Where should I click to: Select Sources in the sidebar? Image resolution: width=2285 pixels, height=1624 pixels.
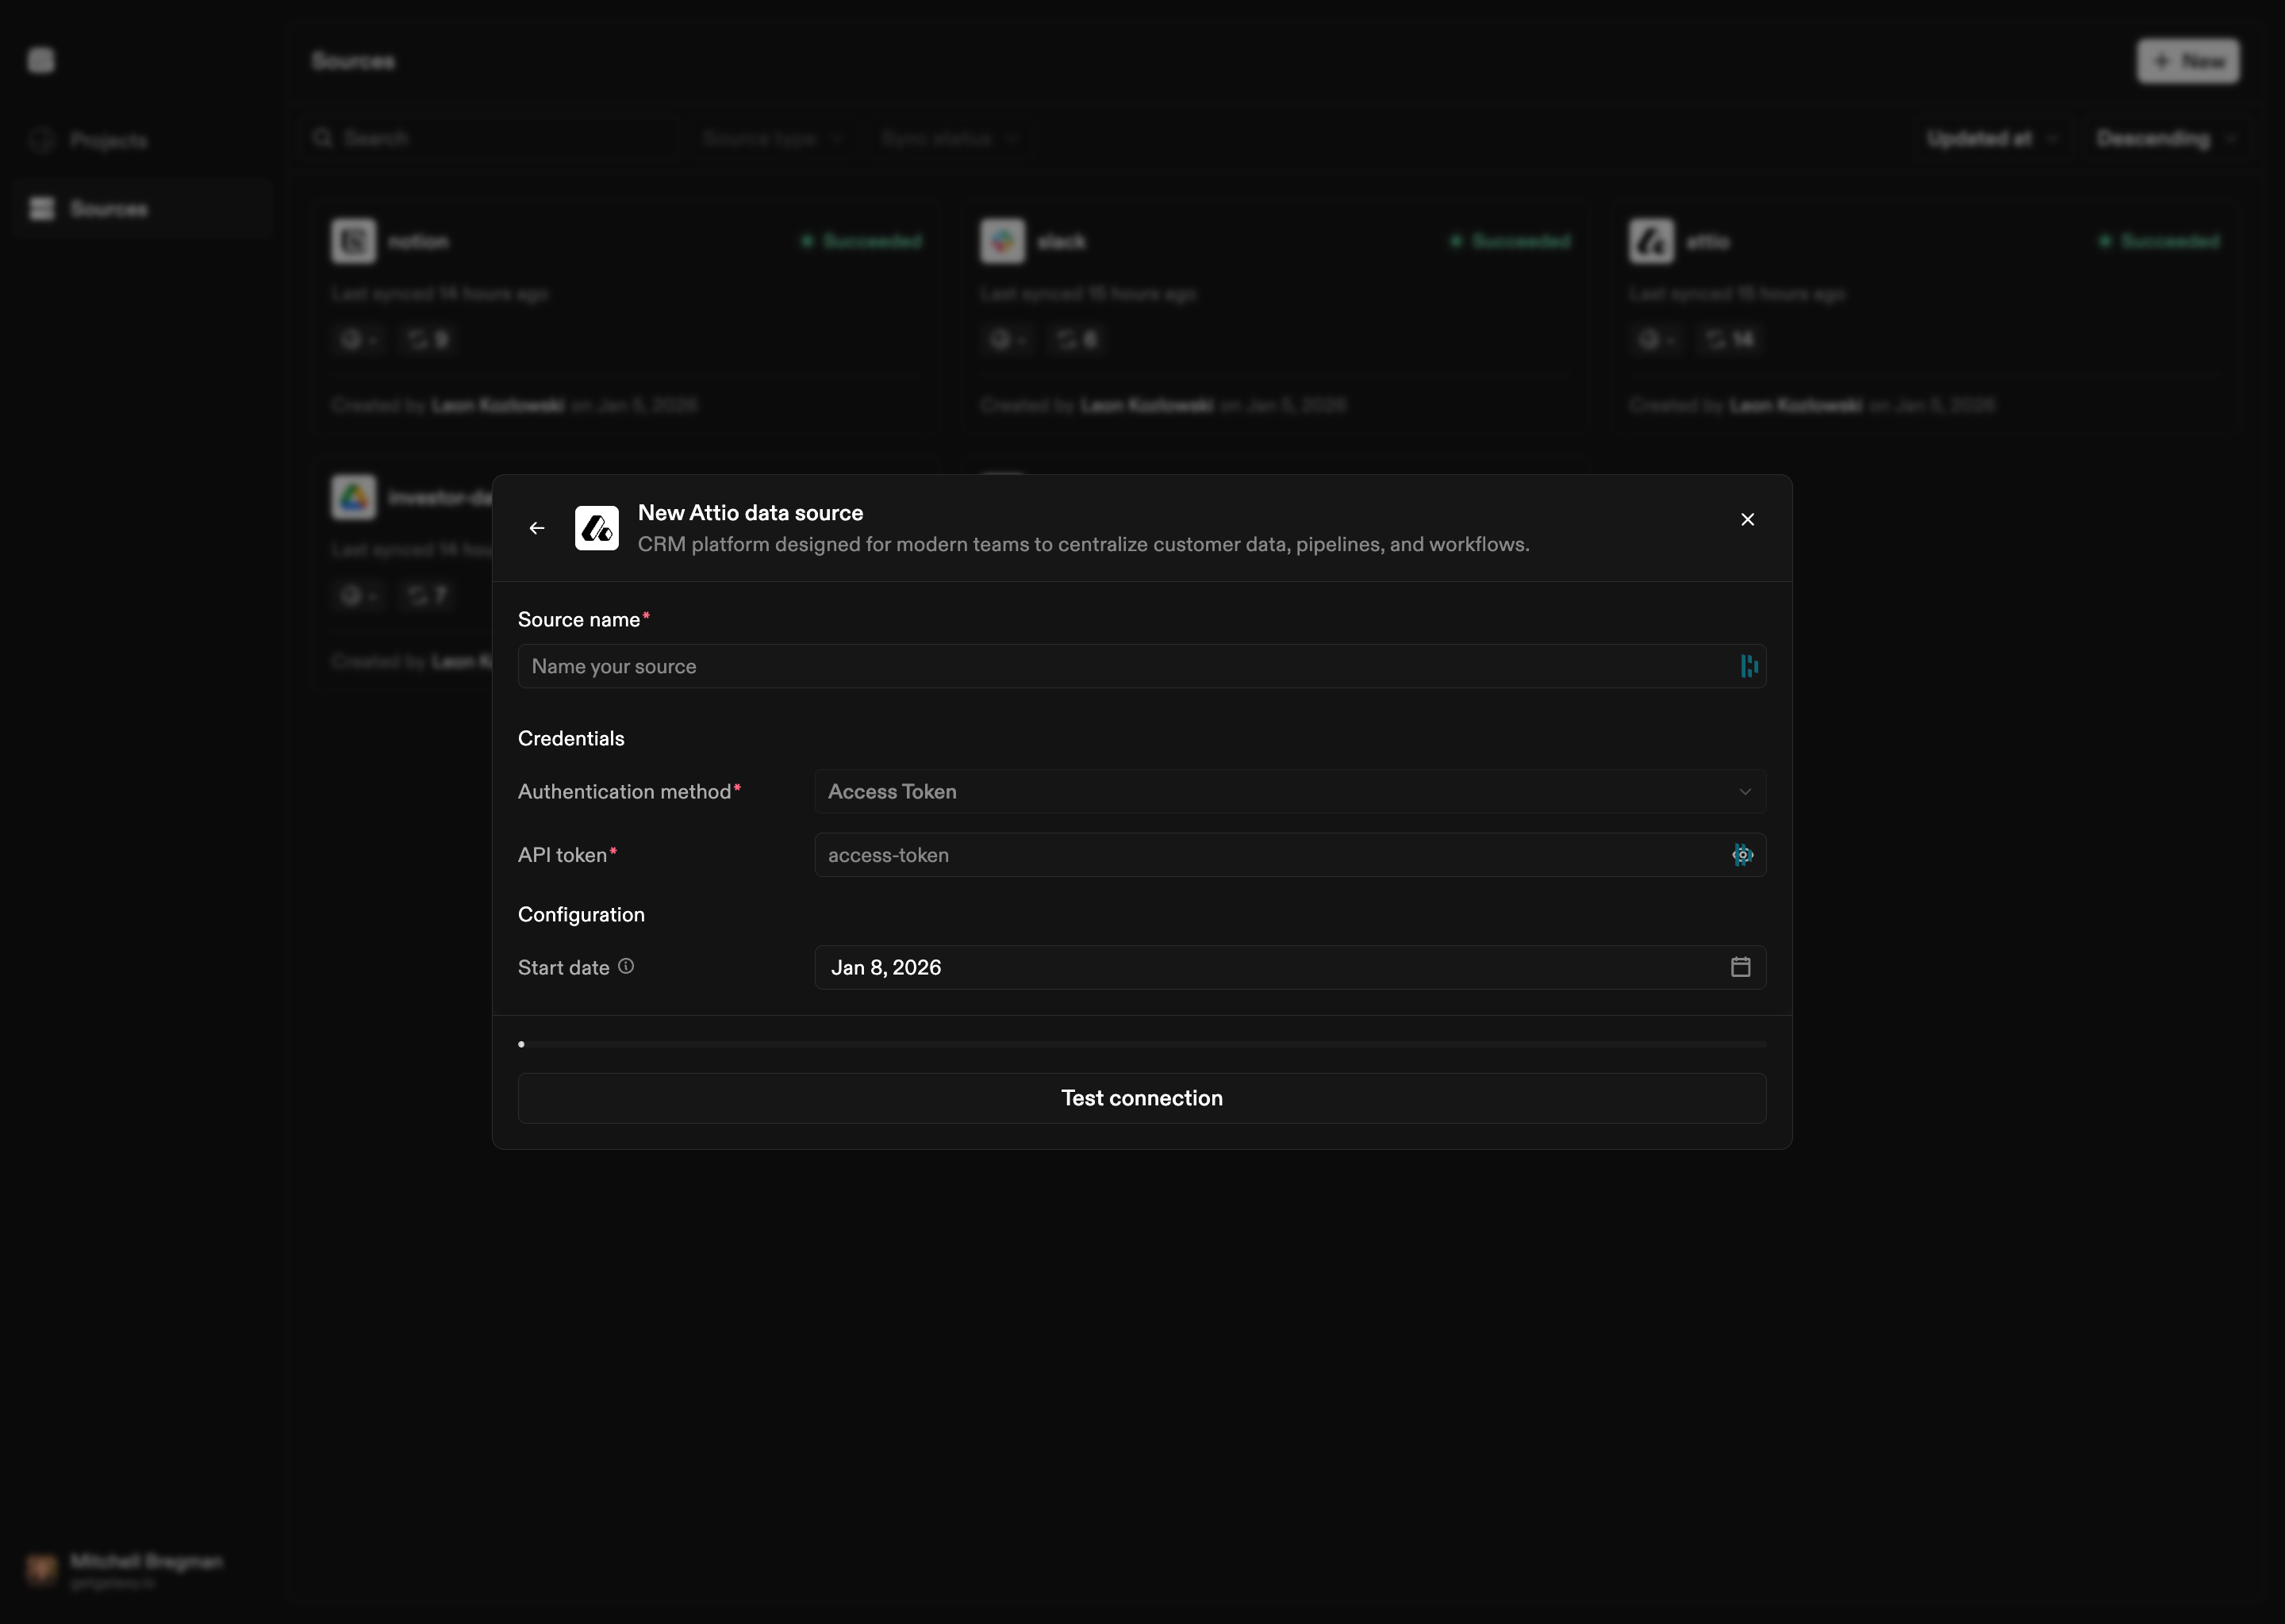click(x=110, y=209)
